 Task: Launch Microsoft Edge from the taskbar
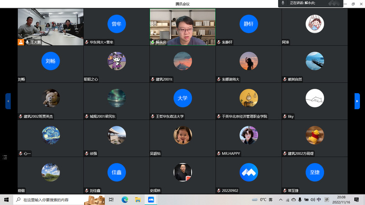(124, 200)
